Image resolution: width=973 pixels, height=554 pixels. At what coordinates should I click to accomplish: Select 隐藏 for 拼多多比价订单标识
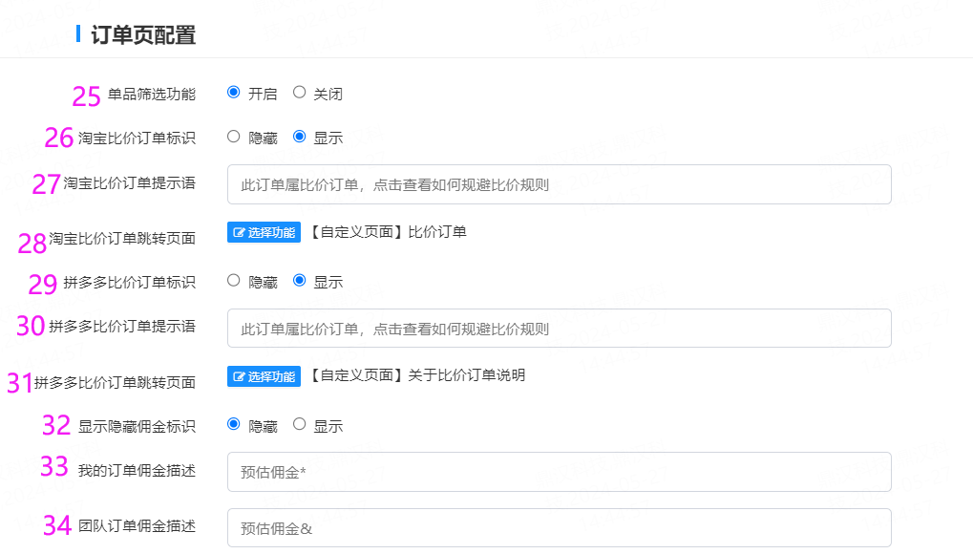233,281
